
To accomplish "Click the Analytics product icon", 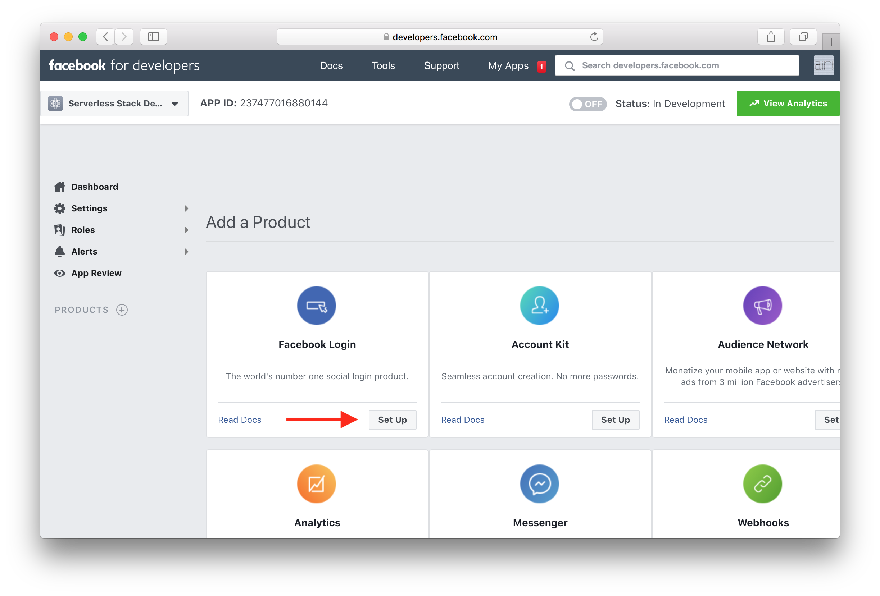I will [x=316, y=483].
